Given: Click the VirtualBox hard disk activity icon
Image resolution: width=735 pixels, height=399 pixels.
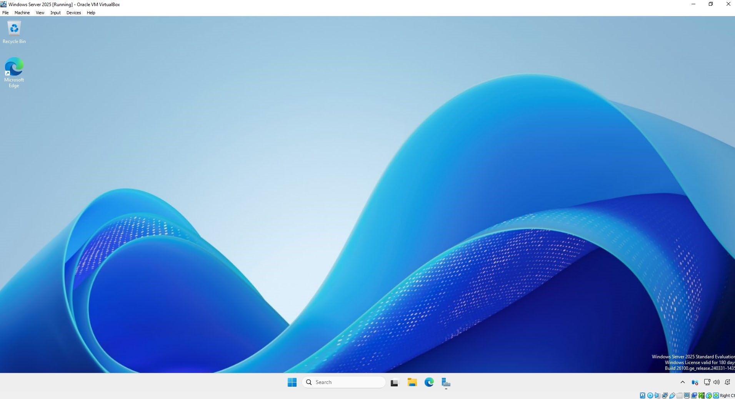Looking at the screenshot, I should (x=643, y=396).
